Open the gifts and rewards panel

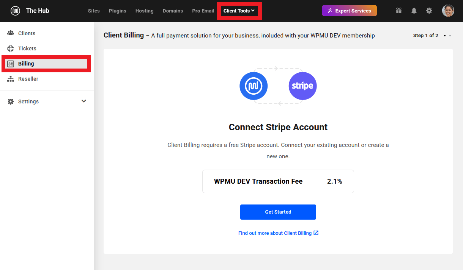pos(398,11)
